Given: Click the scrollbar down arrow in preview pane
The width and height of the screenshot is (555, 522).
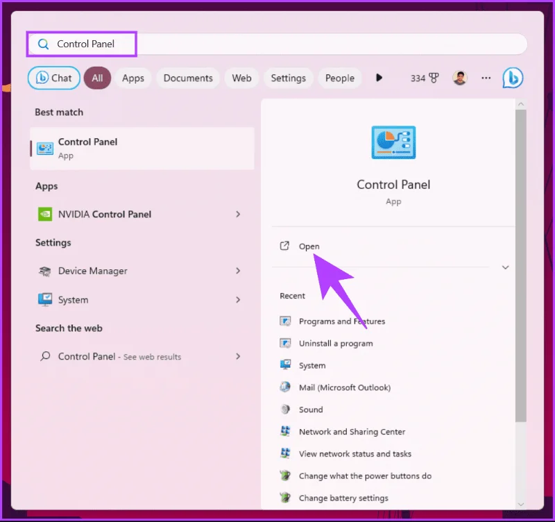Looking at the screenshot, I should [x=521, y=504].
